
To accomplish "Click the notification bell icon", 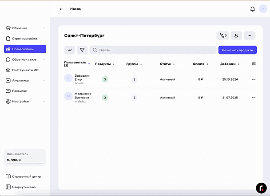I will click(x=253, y=9).
